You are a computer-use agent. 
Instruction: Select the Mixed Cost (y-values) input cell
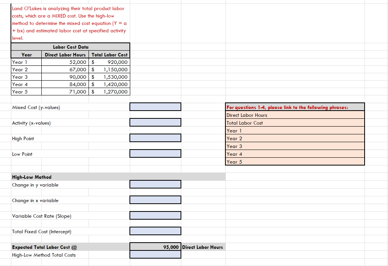[155, 106]
